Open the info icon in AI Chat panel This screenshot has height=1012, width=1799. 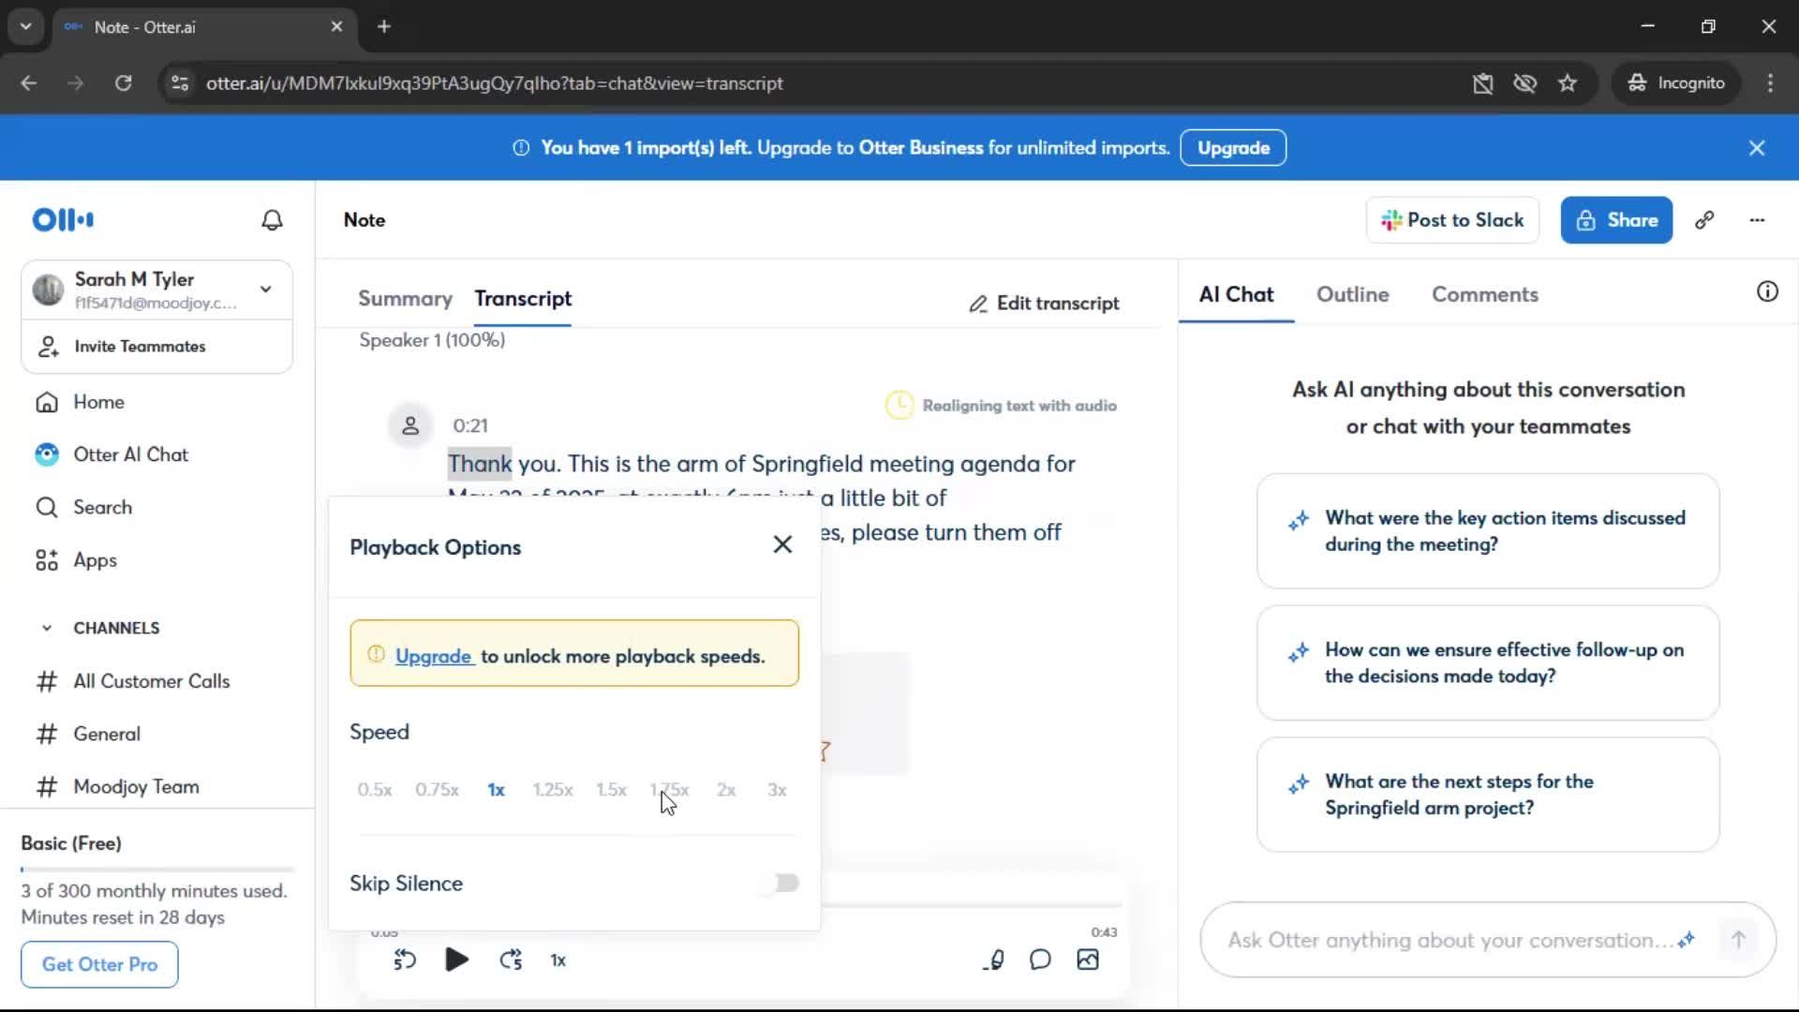click(1767, 291)
